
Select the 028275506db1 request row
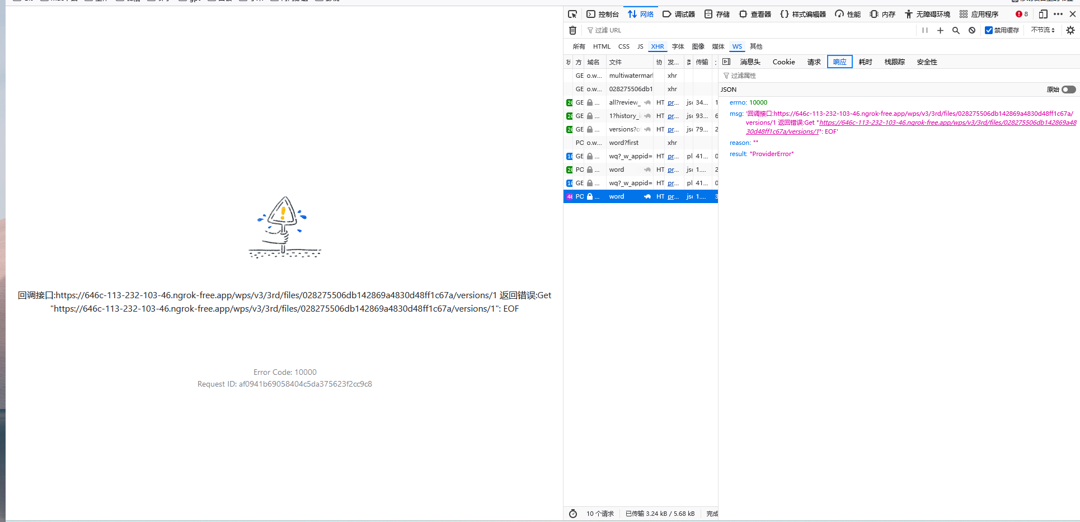tap(641, 89)
